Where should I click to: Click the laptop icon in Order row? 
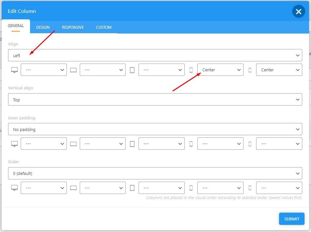click(73, 188)
